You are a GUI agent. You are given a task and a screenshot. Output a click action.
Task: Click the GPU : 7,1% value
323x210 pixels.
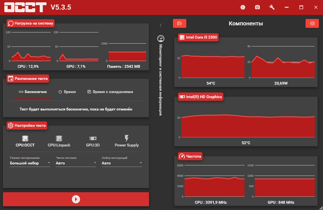(x=76, y=67)
